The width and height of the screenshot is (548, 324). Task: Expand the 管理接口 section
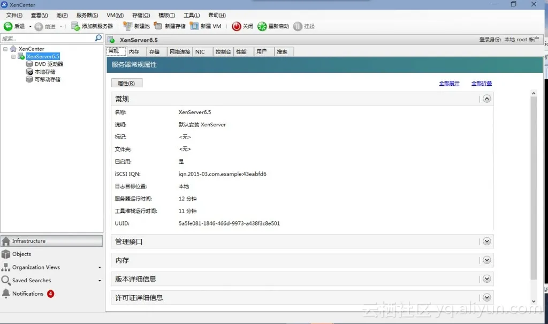click(x=487, y=242)
